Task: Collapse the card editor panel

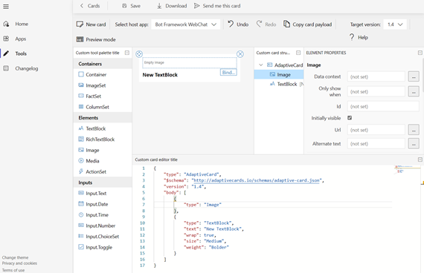Action: click(420, 159)
